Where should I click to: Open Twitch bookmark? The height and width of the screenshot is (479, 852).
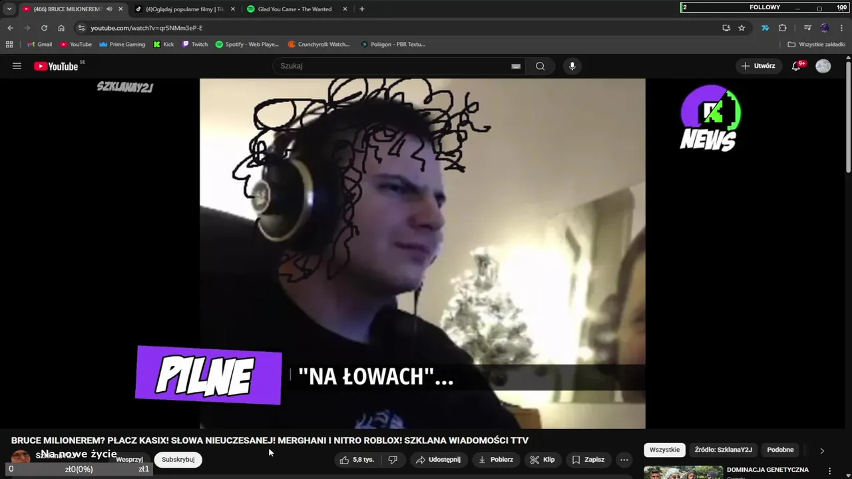pyautogui.click(x=194, y=45)
